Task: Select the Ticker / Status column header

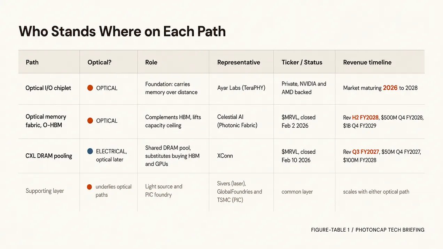Action: [302, 63]
